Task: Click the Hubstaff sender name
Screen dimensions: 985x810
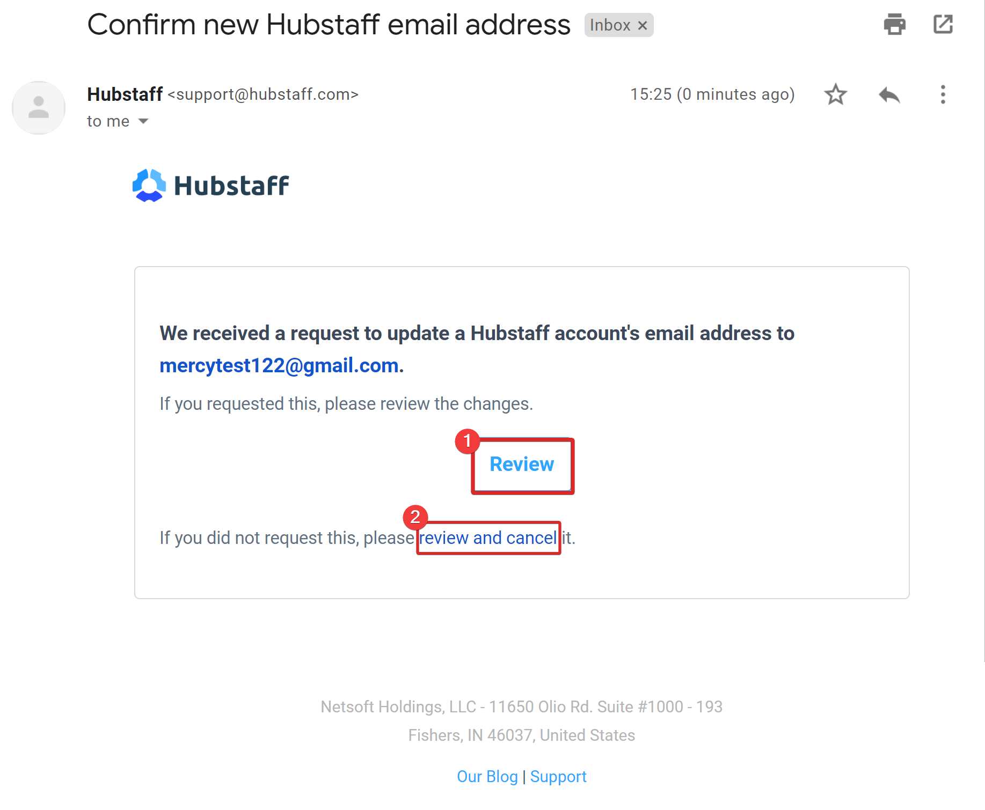Action: (x=125, y=94)
